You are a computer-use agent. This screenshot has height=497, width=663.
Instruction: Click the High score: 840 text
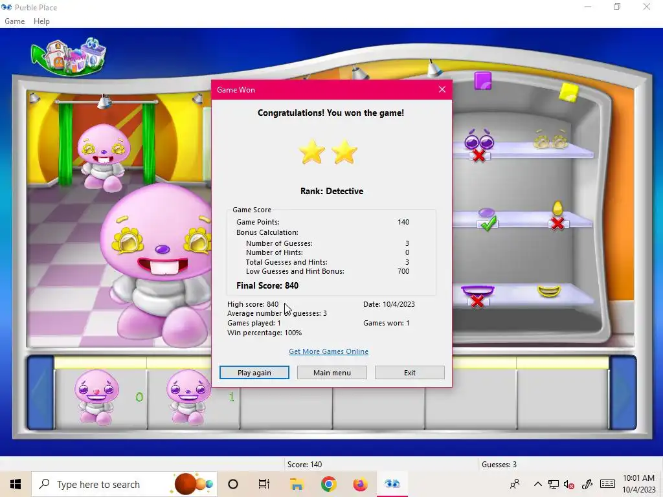pos(253,304)
